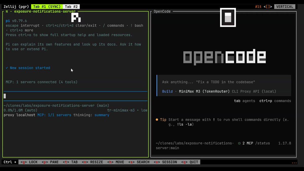The image size is (304, 171).
Task: Click MCP: 1/1 servers status
Action: [x=54, y=115]
